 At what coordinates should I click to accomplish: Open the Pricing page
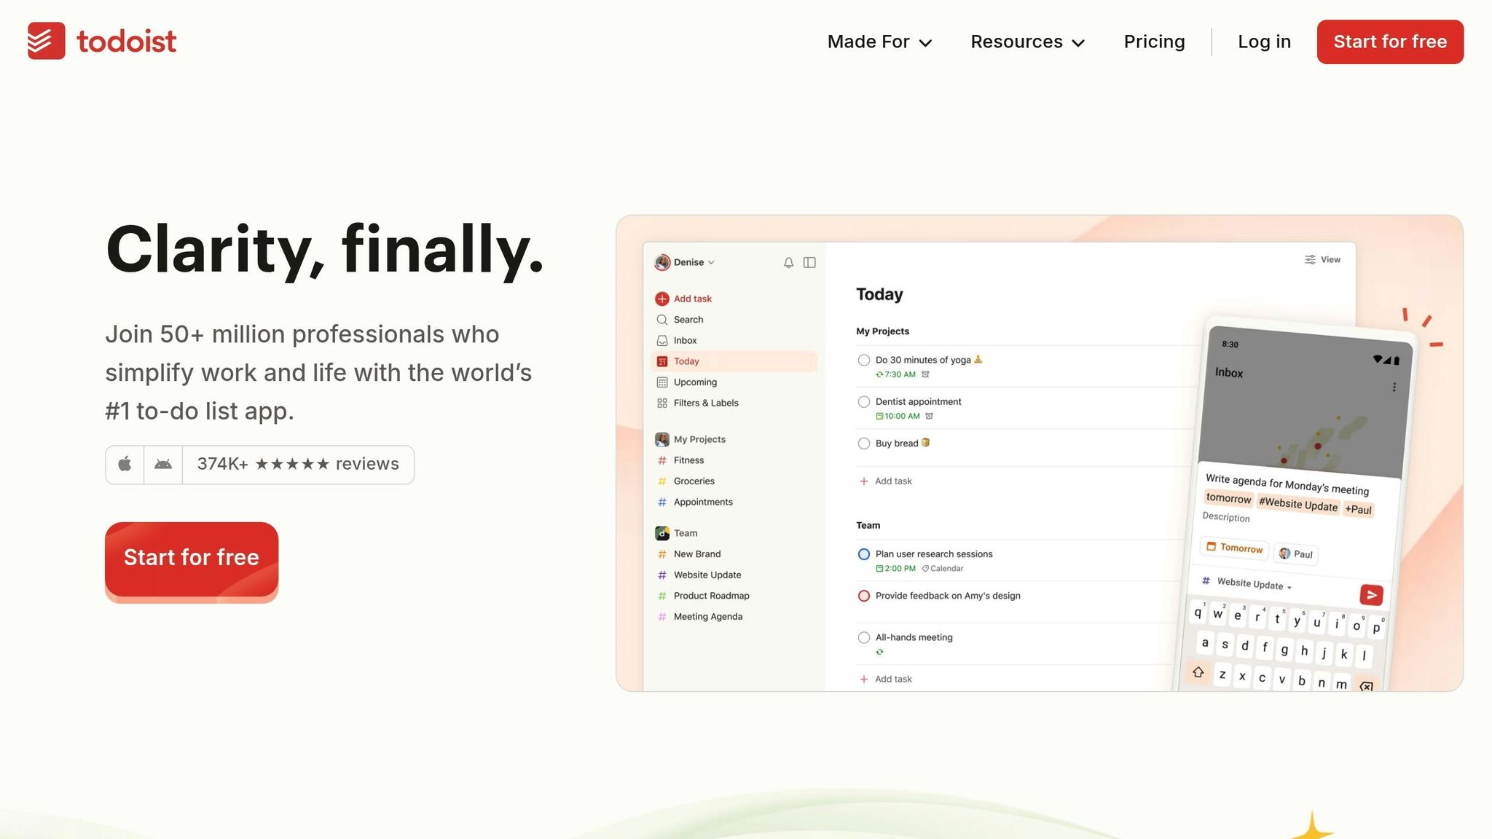coord(1154,42)
